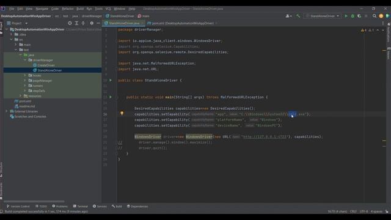This screenshot has width=391, height=220.
Task: Click the CRLF line separator indicator
Action: [x=353, y=211]
